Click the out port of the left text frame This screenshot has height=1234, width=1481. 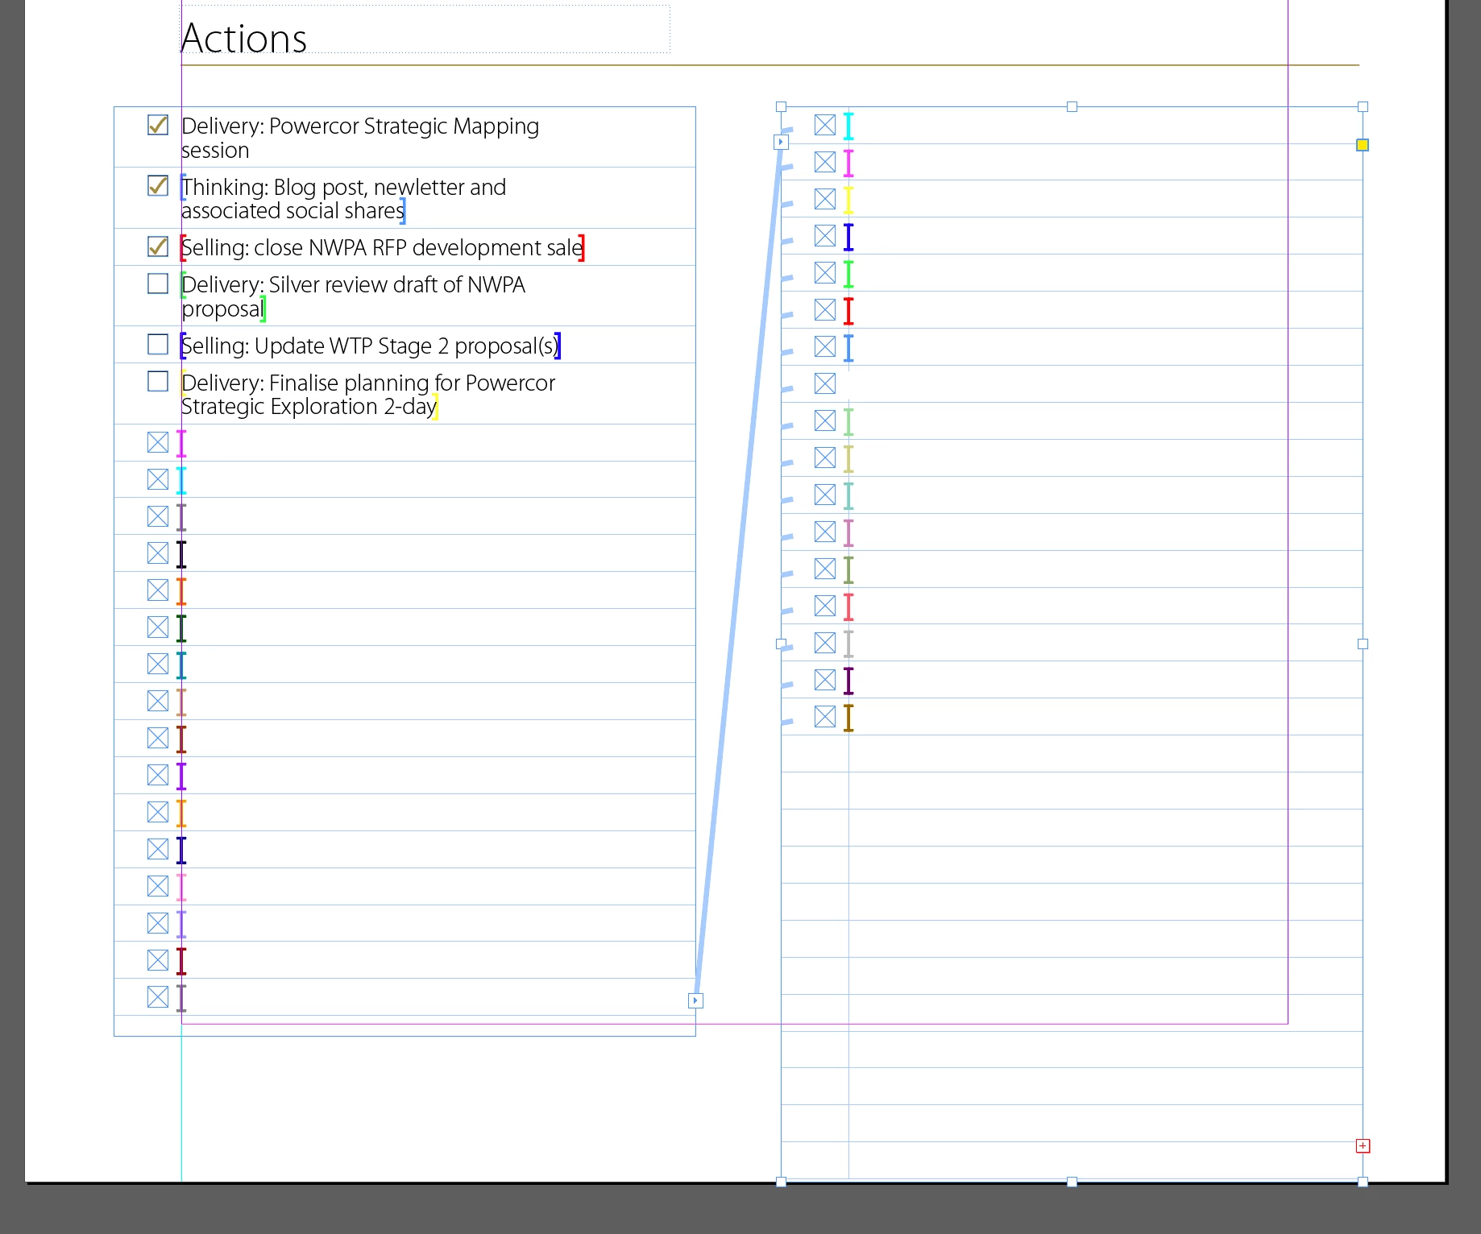click(695, 1000)
